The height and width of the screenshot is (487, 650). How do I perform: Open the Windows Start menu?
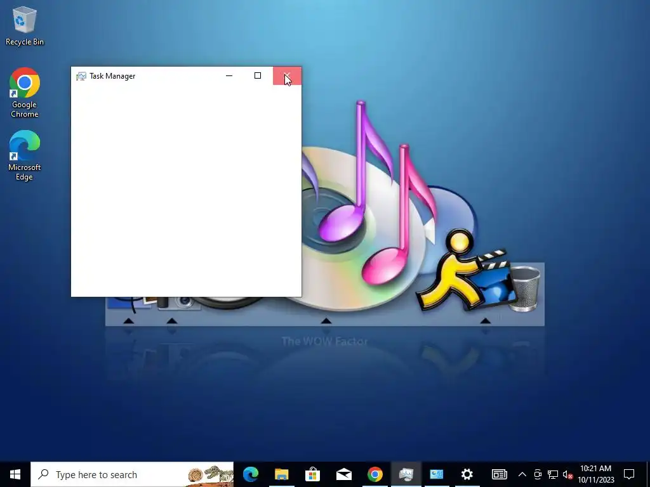tap(15, 474)
